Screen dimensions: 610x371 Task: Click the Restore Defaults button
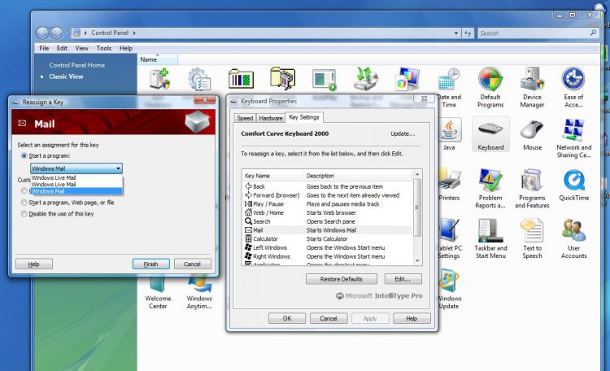tap(341, 279)
